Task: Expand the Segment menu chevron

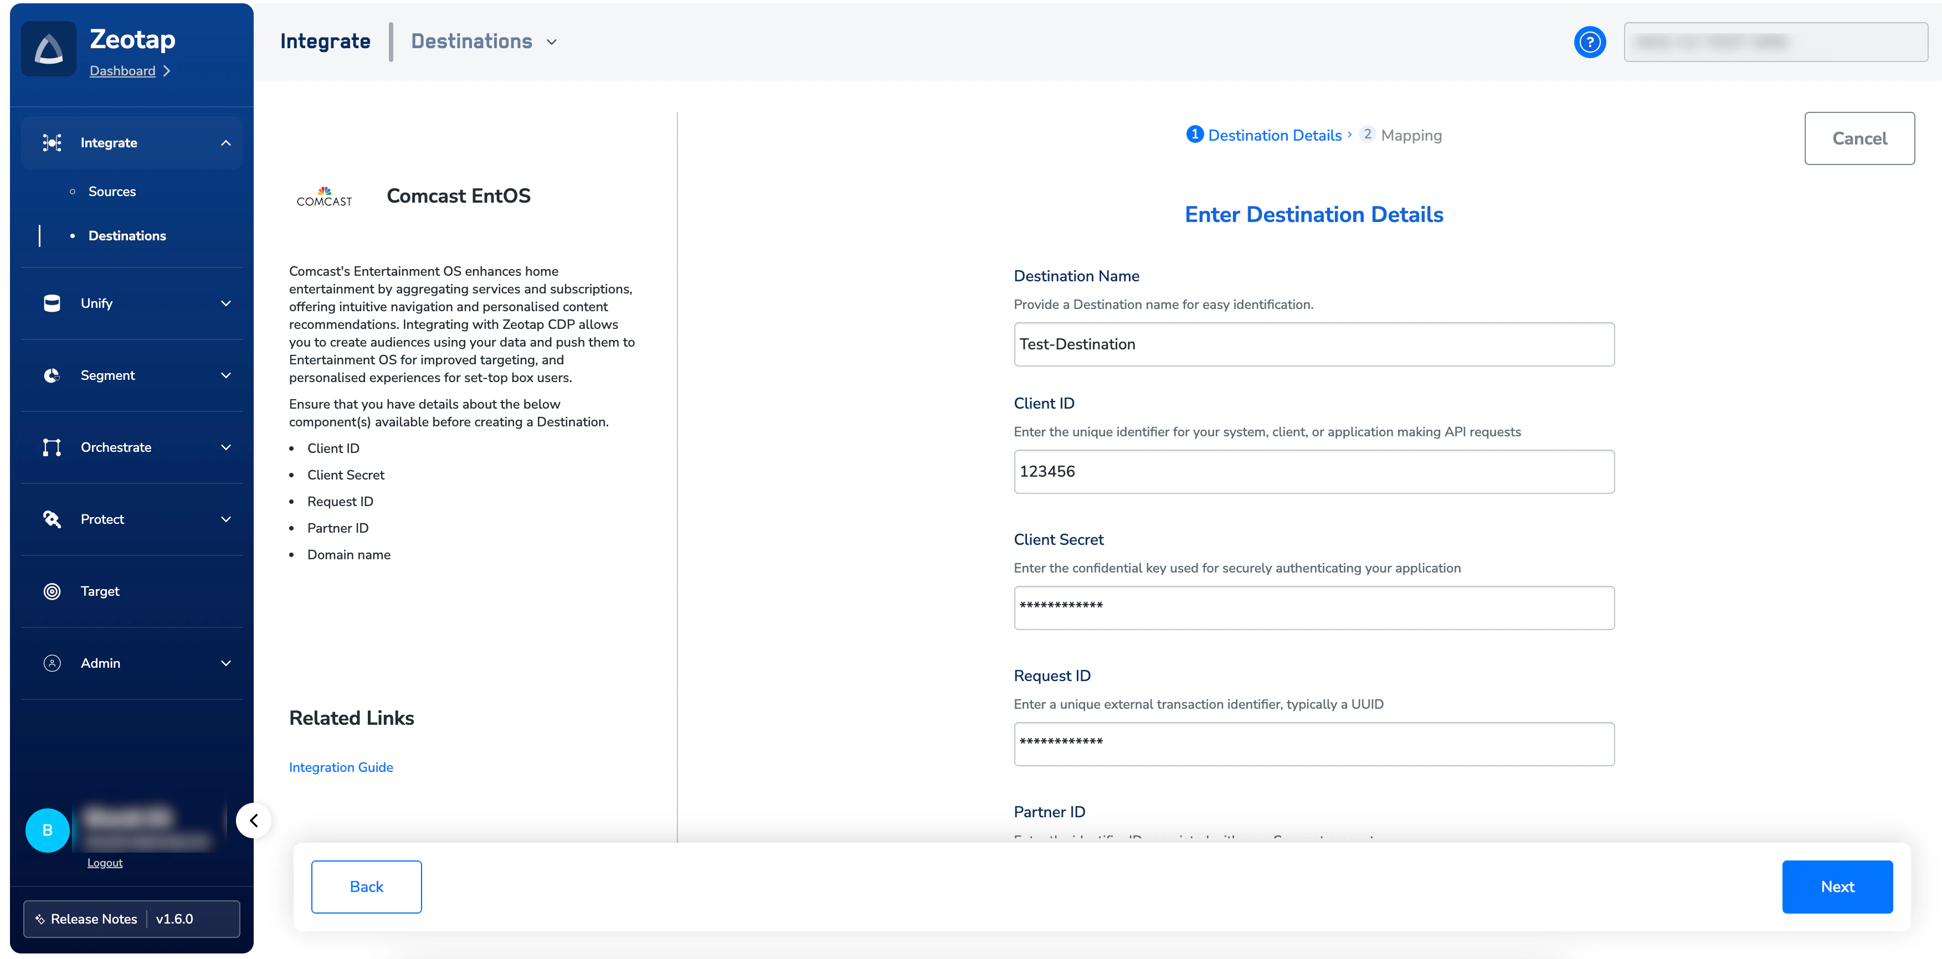Action: click(x=225, y=375)
